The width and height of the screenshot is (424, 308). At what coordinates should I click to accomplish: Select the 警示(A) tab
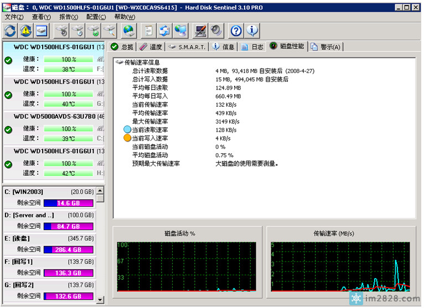[326, 47]
